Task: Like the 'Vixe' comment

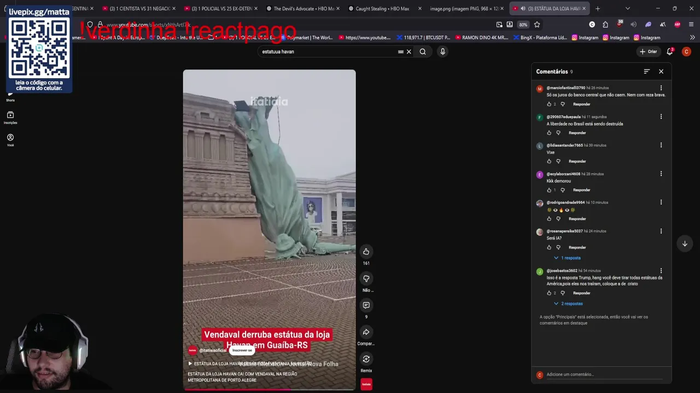Action: pos(549,161)
